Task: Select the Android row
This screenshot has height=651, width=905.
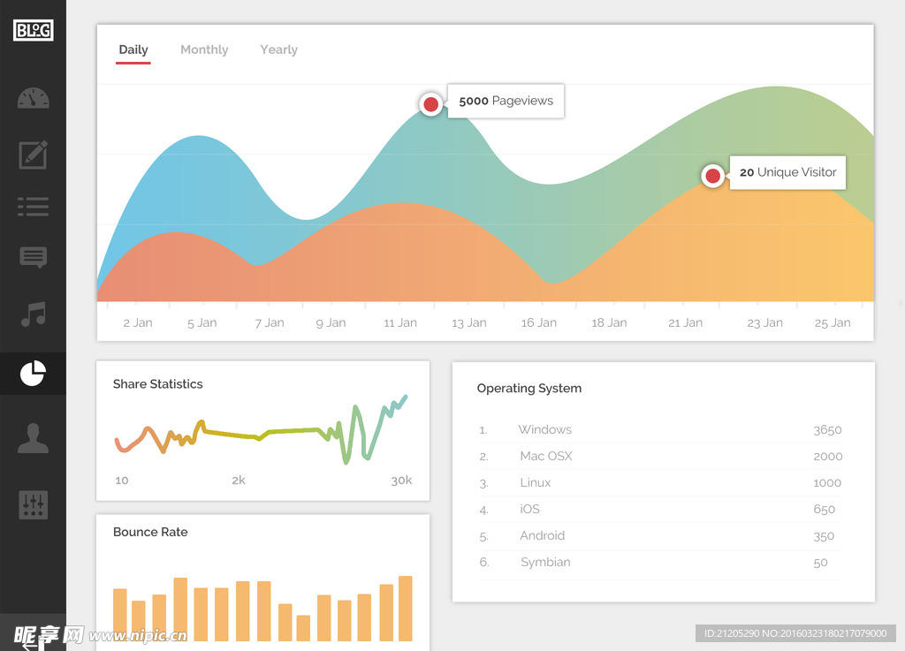Action: tap(660, 535)
